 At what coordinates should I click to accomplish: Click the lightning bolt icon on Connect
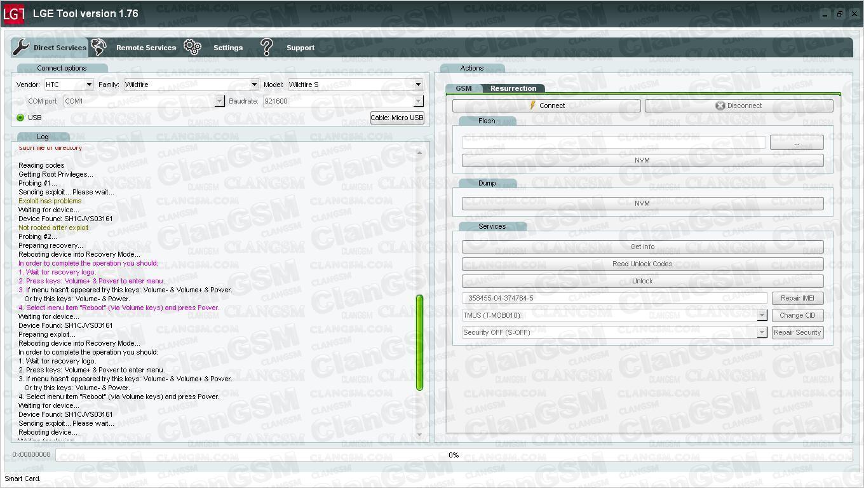point(533,105)
